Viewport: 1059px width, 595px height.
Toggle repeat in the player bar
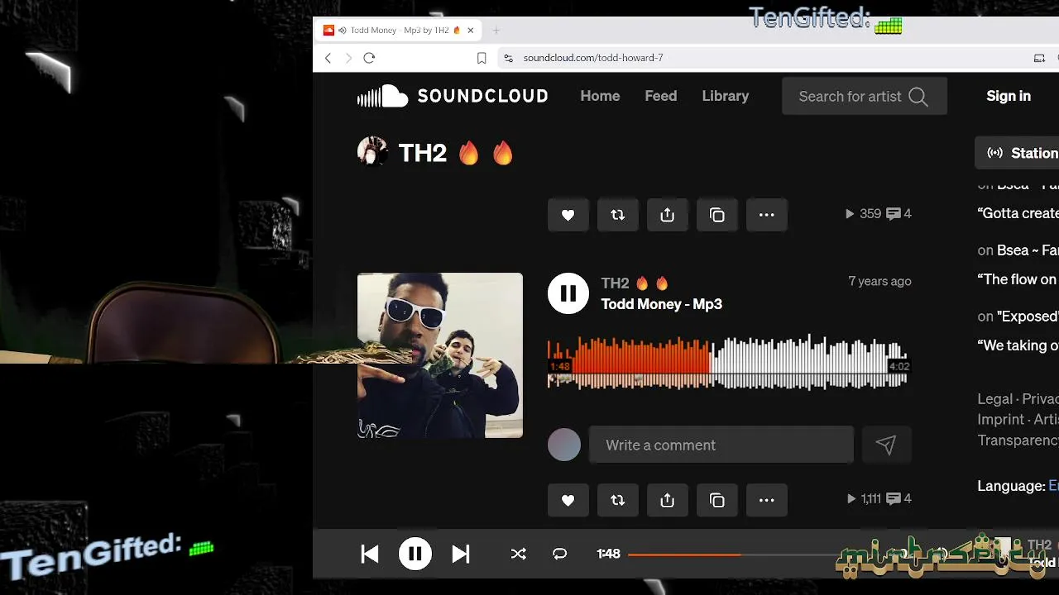560,554
